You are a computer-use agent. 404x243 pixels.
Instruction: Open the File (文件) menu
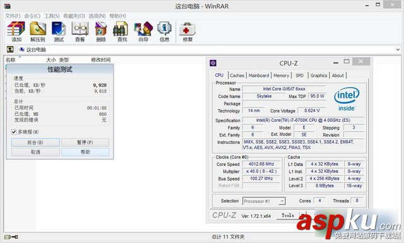click(x=13, y=16)
